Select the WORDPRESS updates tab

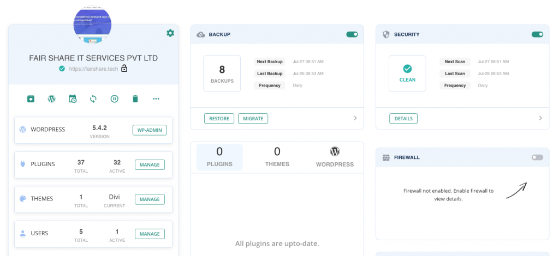click(335, 157)
